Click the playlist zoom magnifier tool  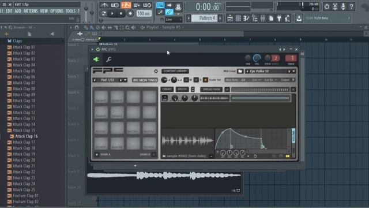coord(127,28)
